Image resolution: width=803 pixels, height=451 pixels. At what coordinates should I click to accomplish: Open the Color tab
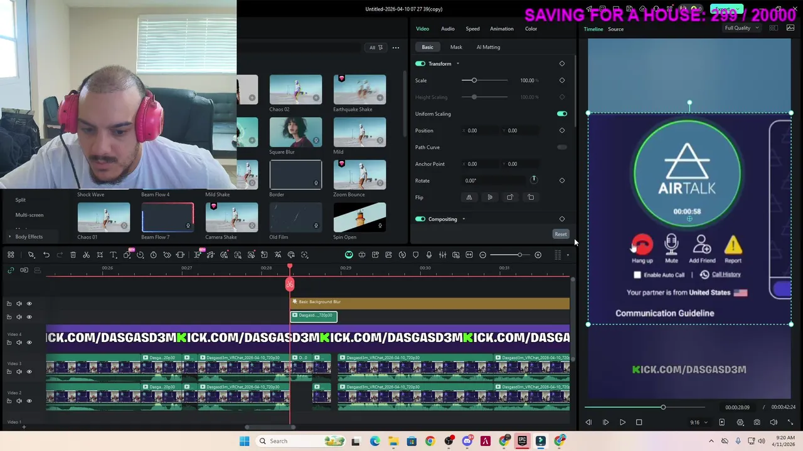tap(531, 29)
